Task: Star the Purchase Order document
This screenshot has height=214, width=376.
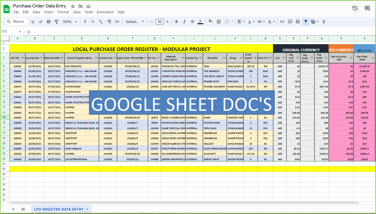Action: [x=73, y=6]
